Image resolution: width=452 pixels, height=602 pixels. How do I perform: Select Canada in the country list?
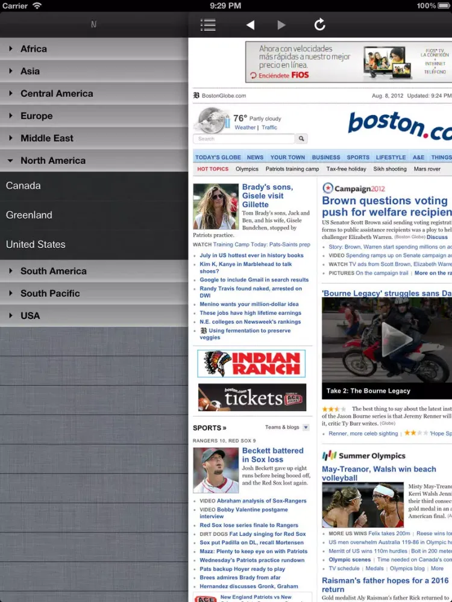94,185
